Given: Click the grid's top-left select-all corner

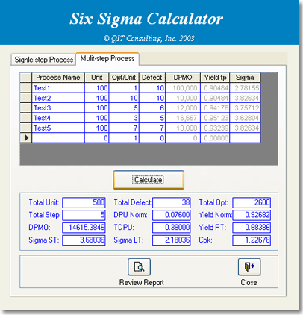Looking at the screenshot, I should pos(26,78).
